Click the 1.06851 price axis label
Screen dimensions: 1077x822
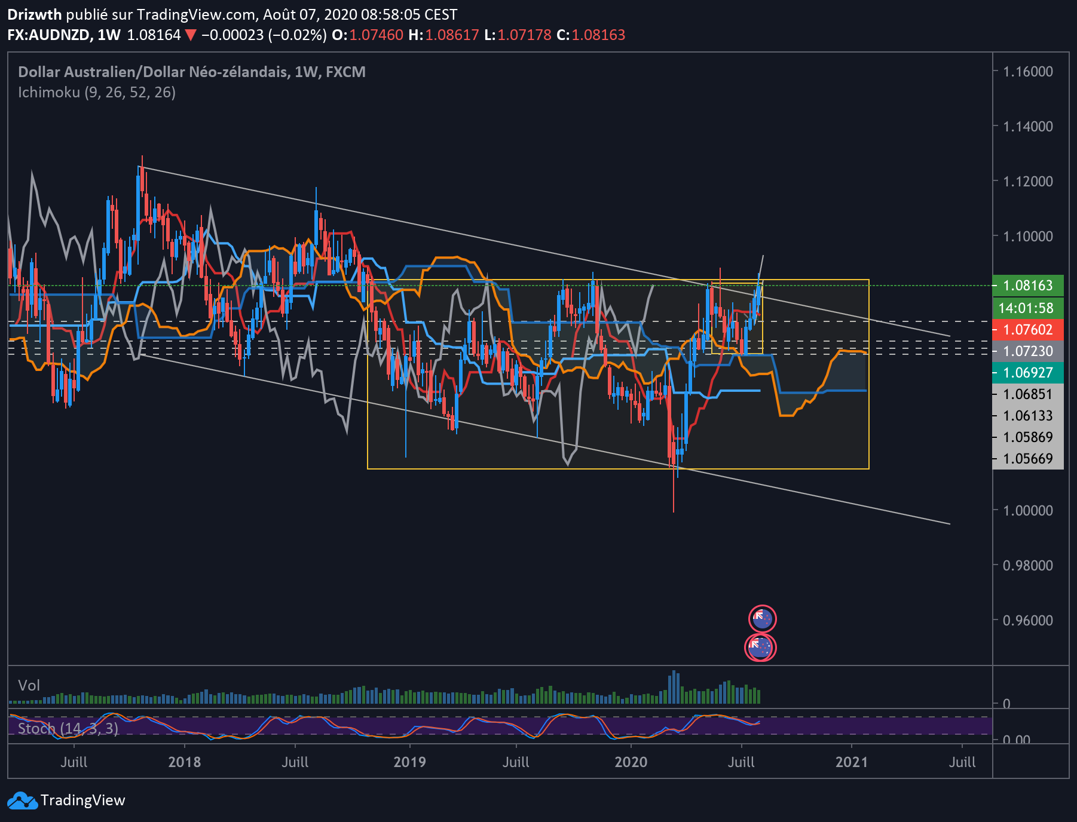point(1028,394)
